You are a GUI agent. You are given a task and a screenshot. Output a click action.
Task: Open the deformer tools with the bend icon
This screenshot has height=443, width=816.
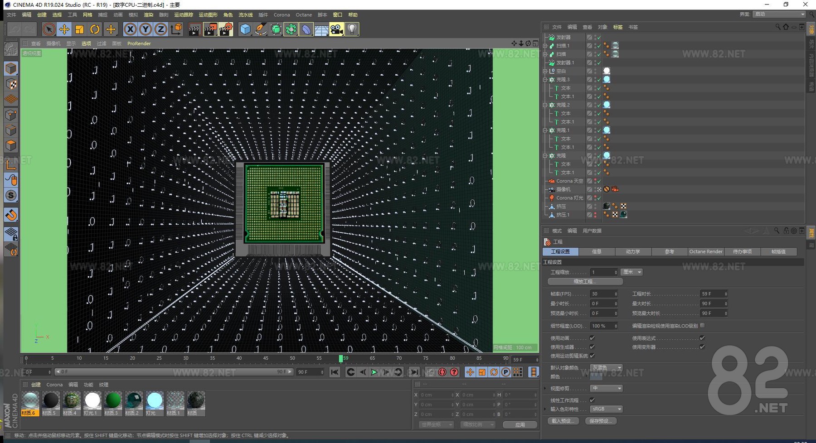tap(306, 29)
